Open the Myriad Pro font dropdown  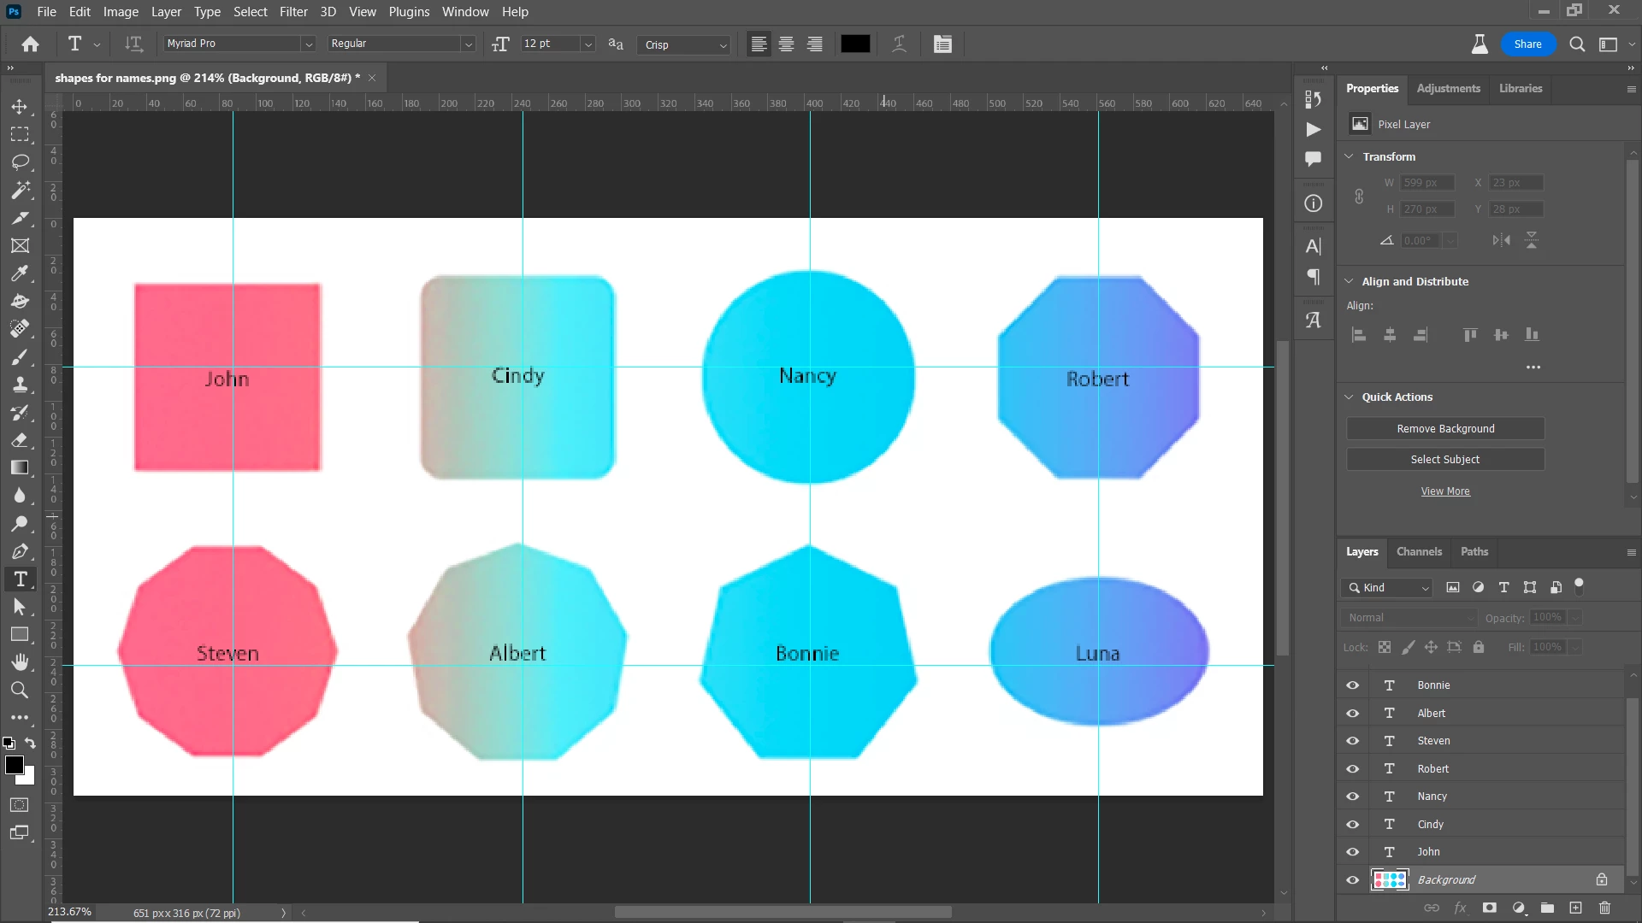tap(309, 44)
